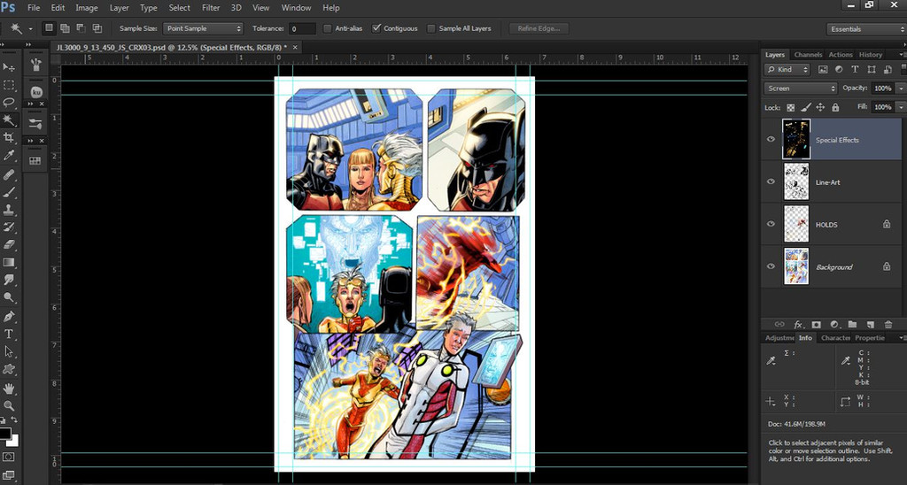Image resolution: width=907 pixels, height=485 pixels.
Task: Open the layer filter Kind dropdown
Action: pyautogui.click(x=787, y=69)
